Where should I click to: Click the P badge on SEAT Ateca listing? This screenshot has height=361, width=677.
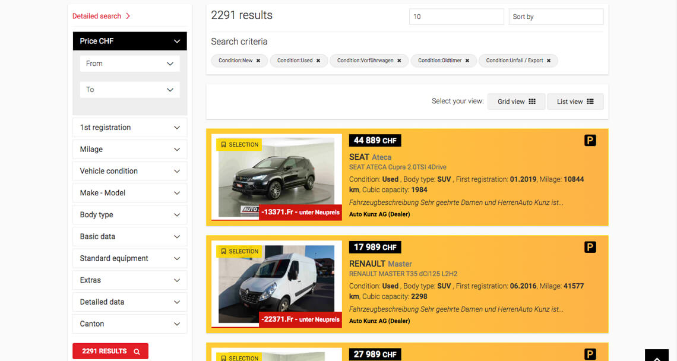tap(590, 140)
